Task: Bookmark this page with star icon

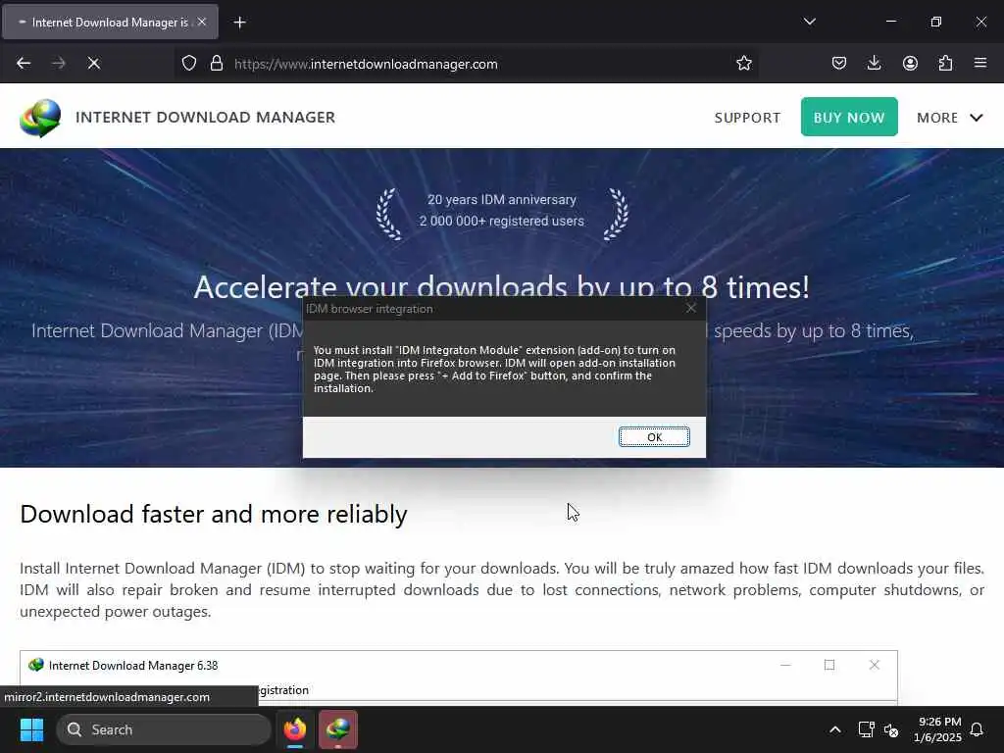Action: pyautogui.click(x=743, y=64)
